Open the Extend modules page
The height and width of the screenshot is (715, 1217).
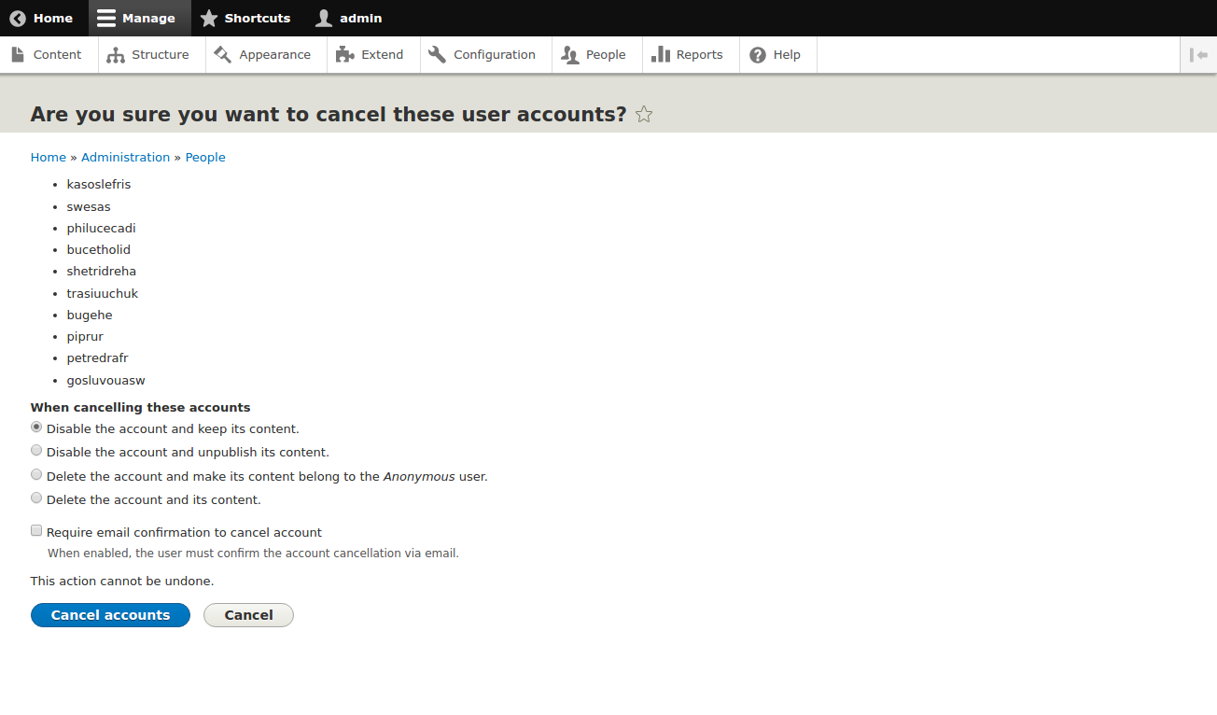371,55
